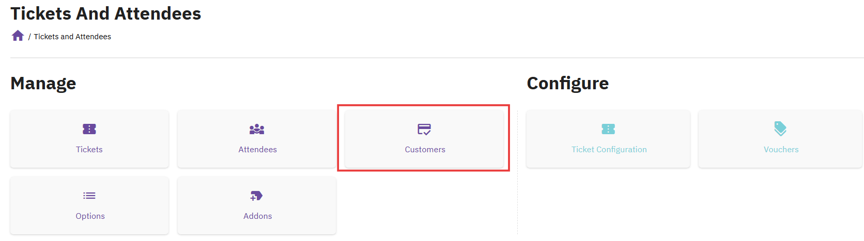Click the Customers card checkmark icon

tap(424, 129)
